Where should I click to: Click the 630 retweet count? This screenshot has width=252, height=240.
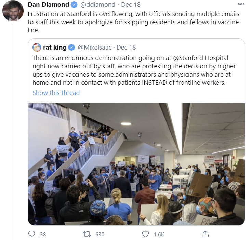(x=100, y=235)
